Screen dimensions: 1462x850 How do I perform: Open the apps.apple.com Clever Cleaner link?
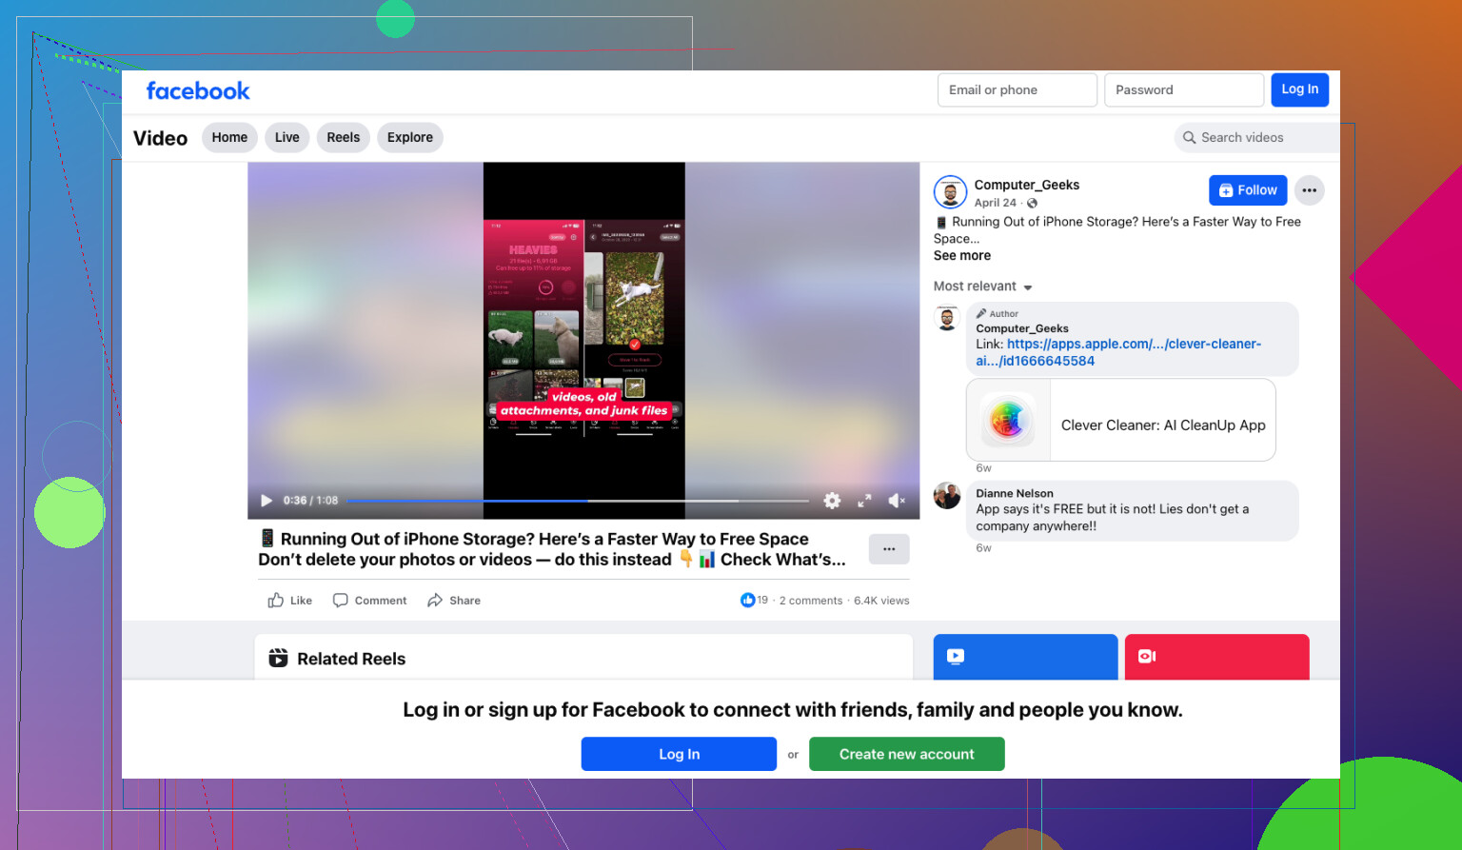pyautogui.click(x=1118, y=352)
